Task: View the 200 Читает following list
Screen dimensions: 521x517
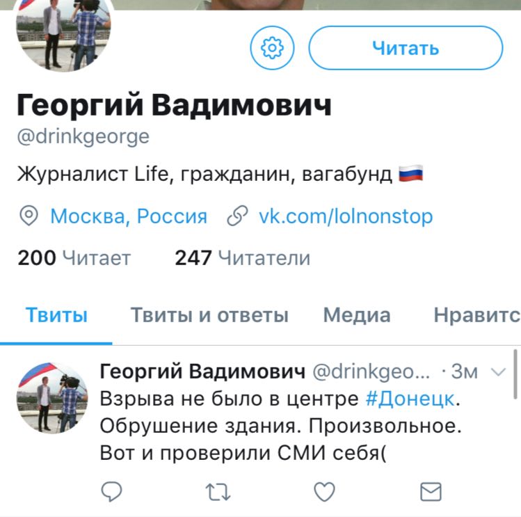Action: pyautogui.click(x=74, y=257)
